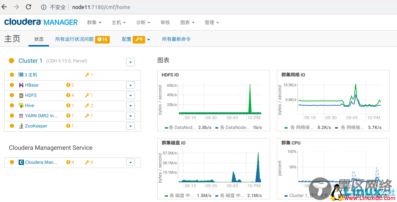397x202 pixels.
Task: Click the browser back arrow
Action: (4, 7)
